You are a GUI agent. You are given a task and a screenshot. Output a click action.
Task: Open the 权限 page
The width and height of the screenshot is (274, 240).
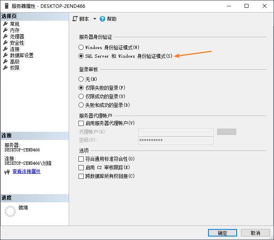point(15,68)
